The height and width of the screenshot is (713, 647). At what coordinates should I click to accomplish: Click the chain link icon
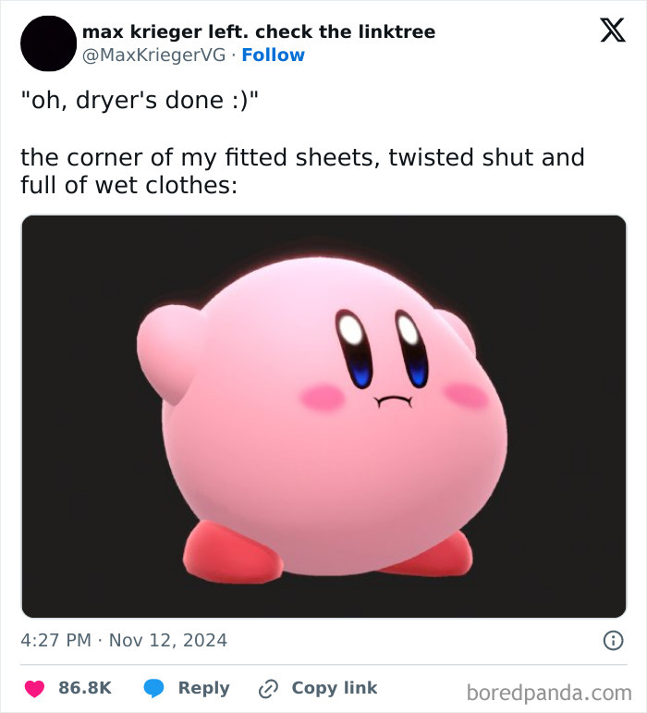[x=269, y=688]
